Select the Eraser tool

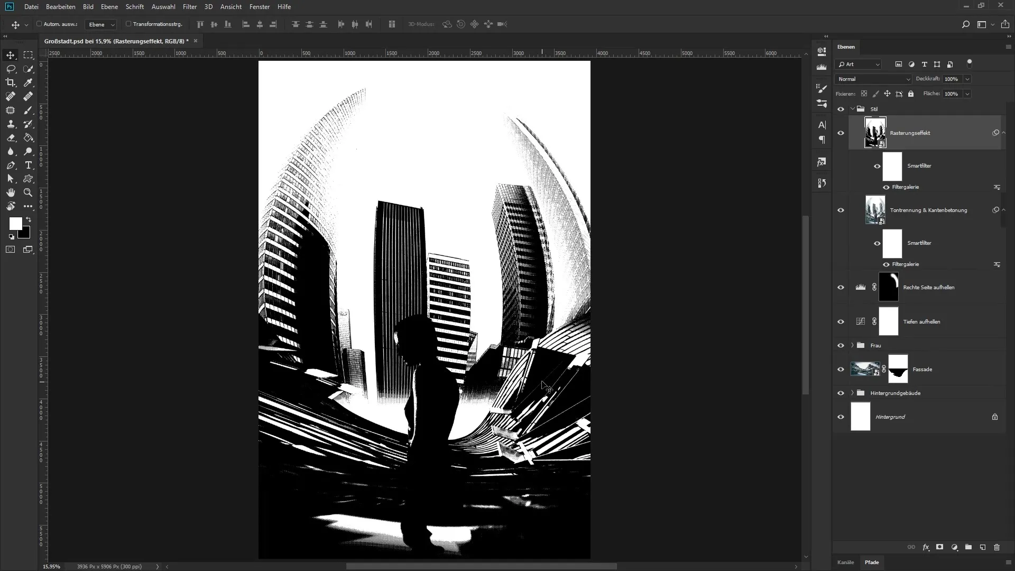point(11,137)
